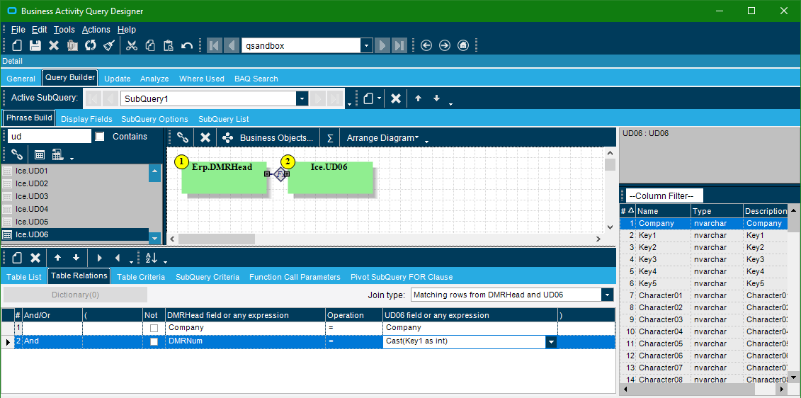Add new relation row with new-page icon
The height and width of the screenshot is (398, 801).
(x=17, y=258)
